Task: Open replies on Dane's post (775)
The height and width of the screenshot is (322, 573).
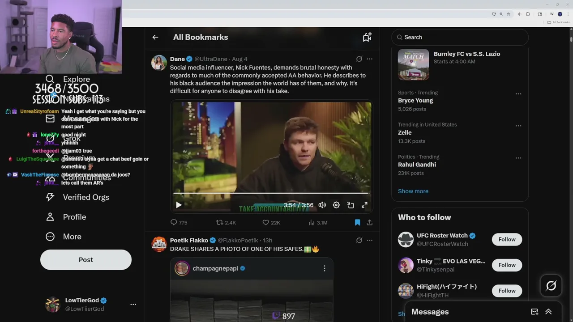Action: pos(179,222)
